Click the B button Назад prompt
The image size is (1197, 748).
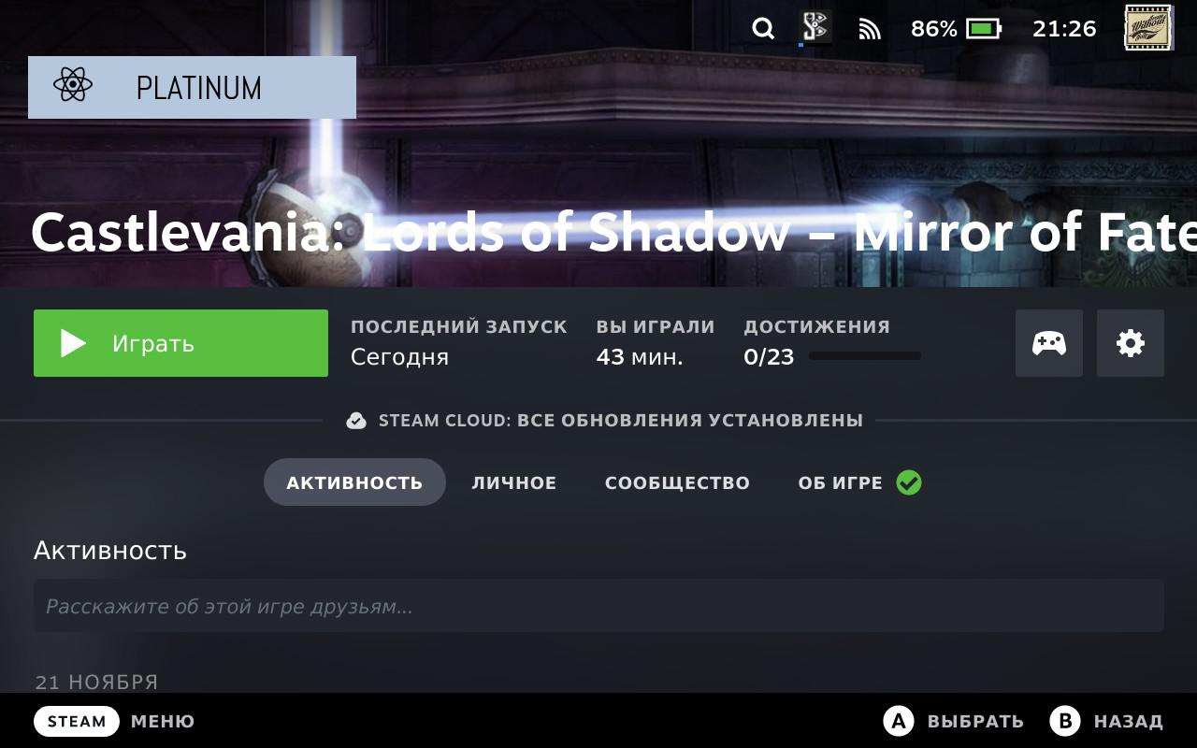click(1106, 721)
